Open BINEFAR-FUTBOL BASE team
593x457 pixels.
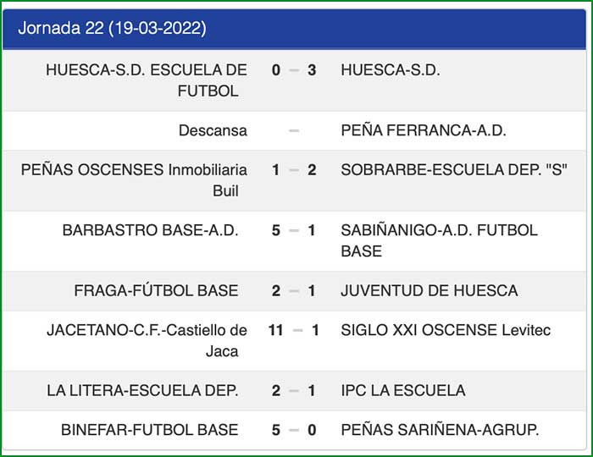150,430
